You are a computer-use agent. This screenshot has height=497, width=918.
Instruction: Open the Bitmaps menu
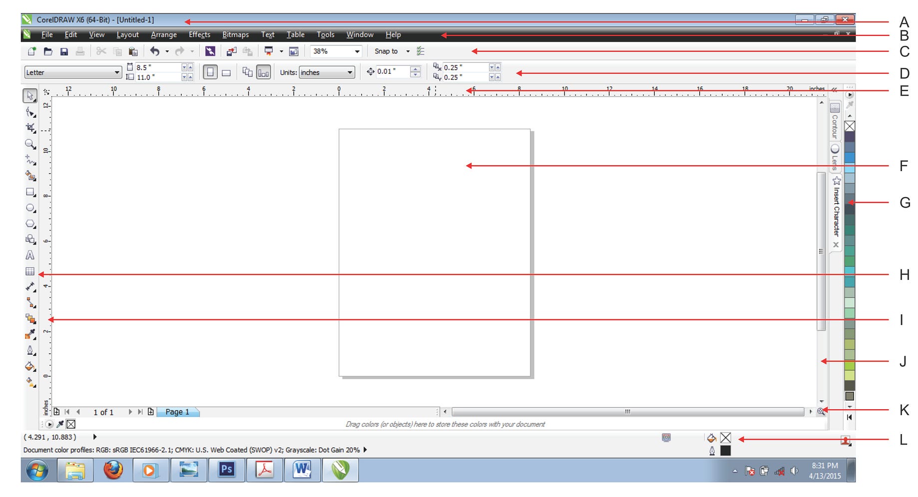click(x=235, y=34)
